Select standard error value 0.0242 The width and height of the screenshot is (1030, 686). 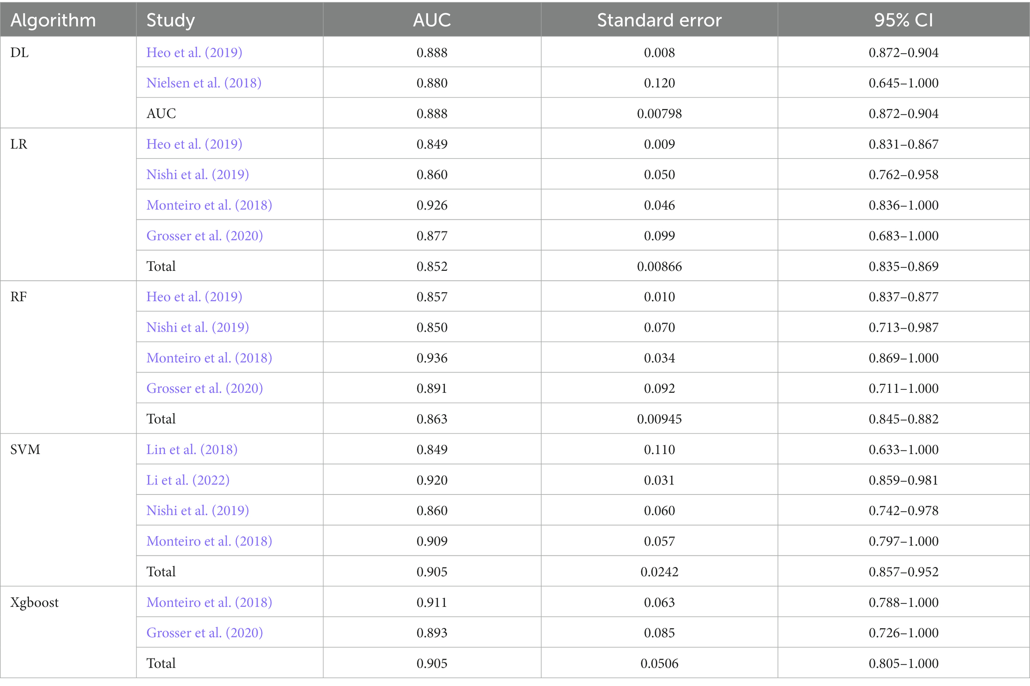(x=659, y=572)
